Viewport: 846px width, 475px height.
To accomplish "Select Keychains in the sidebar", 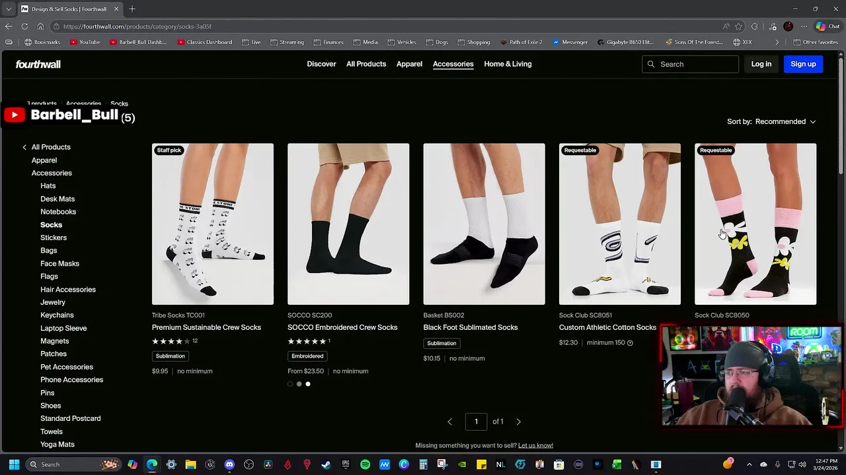I will (57, 315).
